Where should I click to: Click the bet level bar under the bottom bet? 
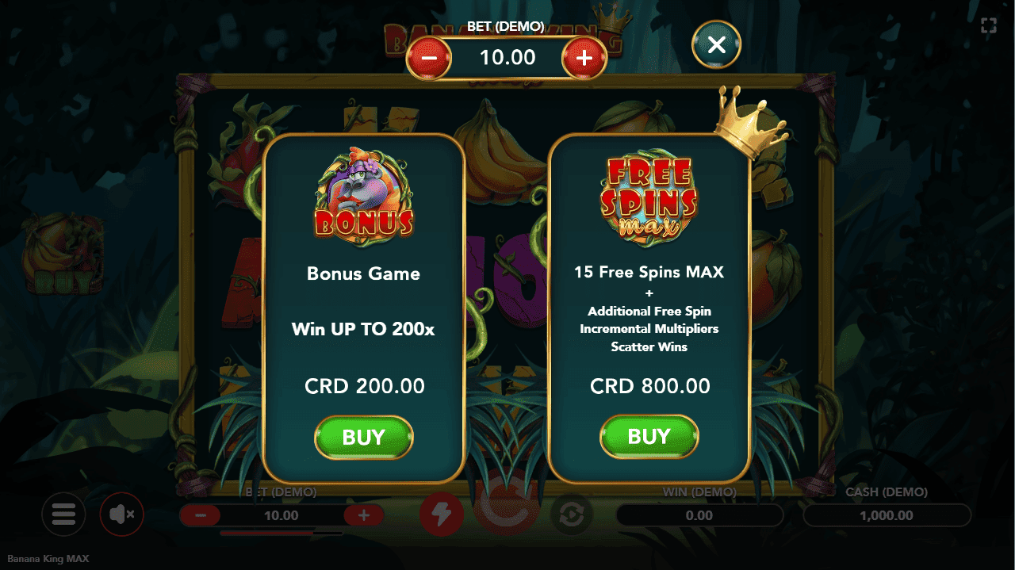pyautogui.click(x=282, y=534)
